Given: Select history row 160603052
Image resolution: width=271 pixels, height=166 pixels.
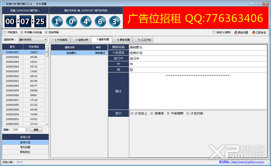Looking at the screenshot, I should tap(23, 124).
